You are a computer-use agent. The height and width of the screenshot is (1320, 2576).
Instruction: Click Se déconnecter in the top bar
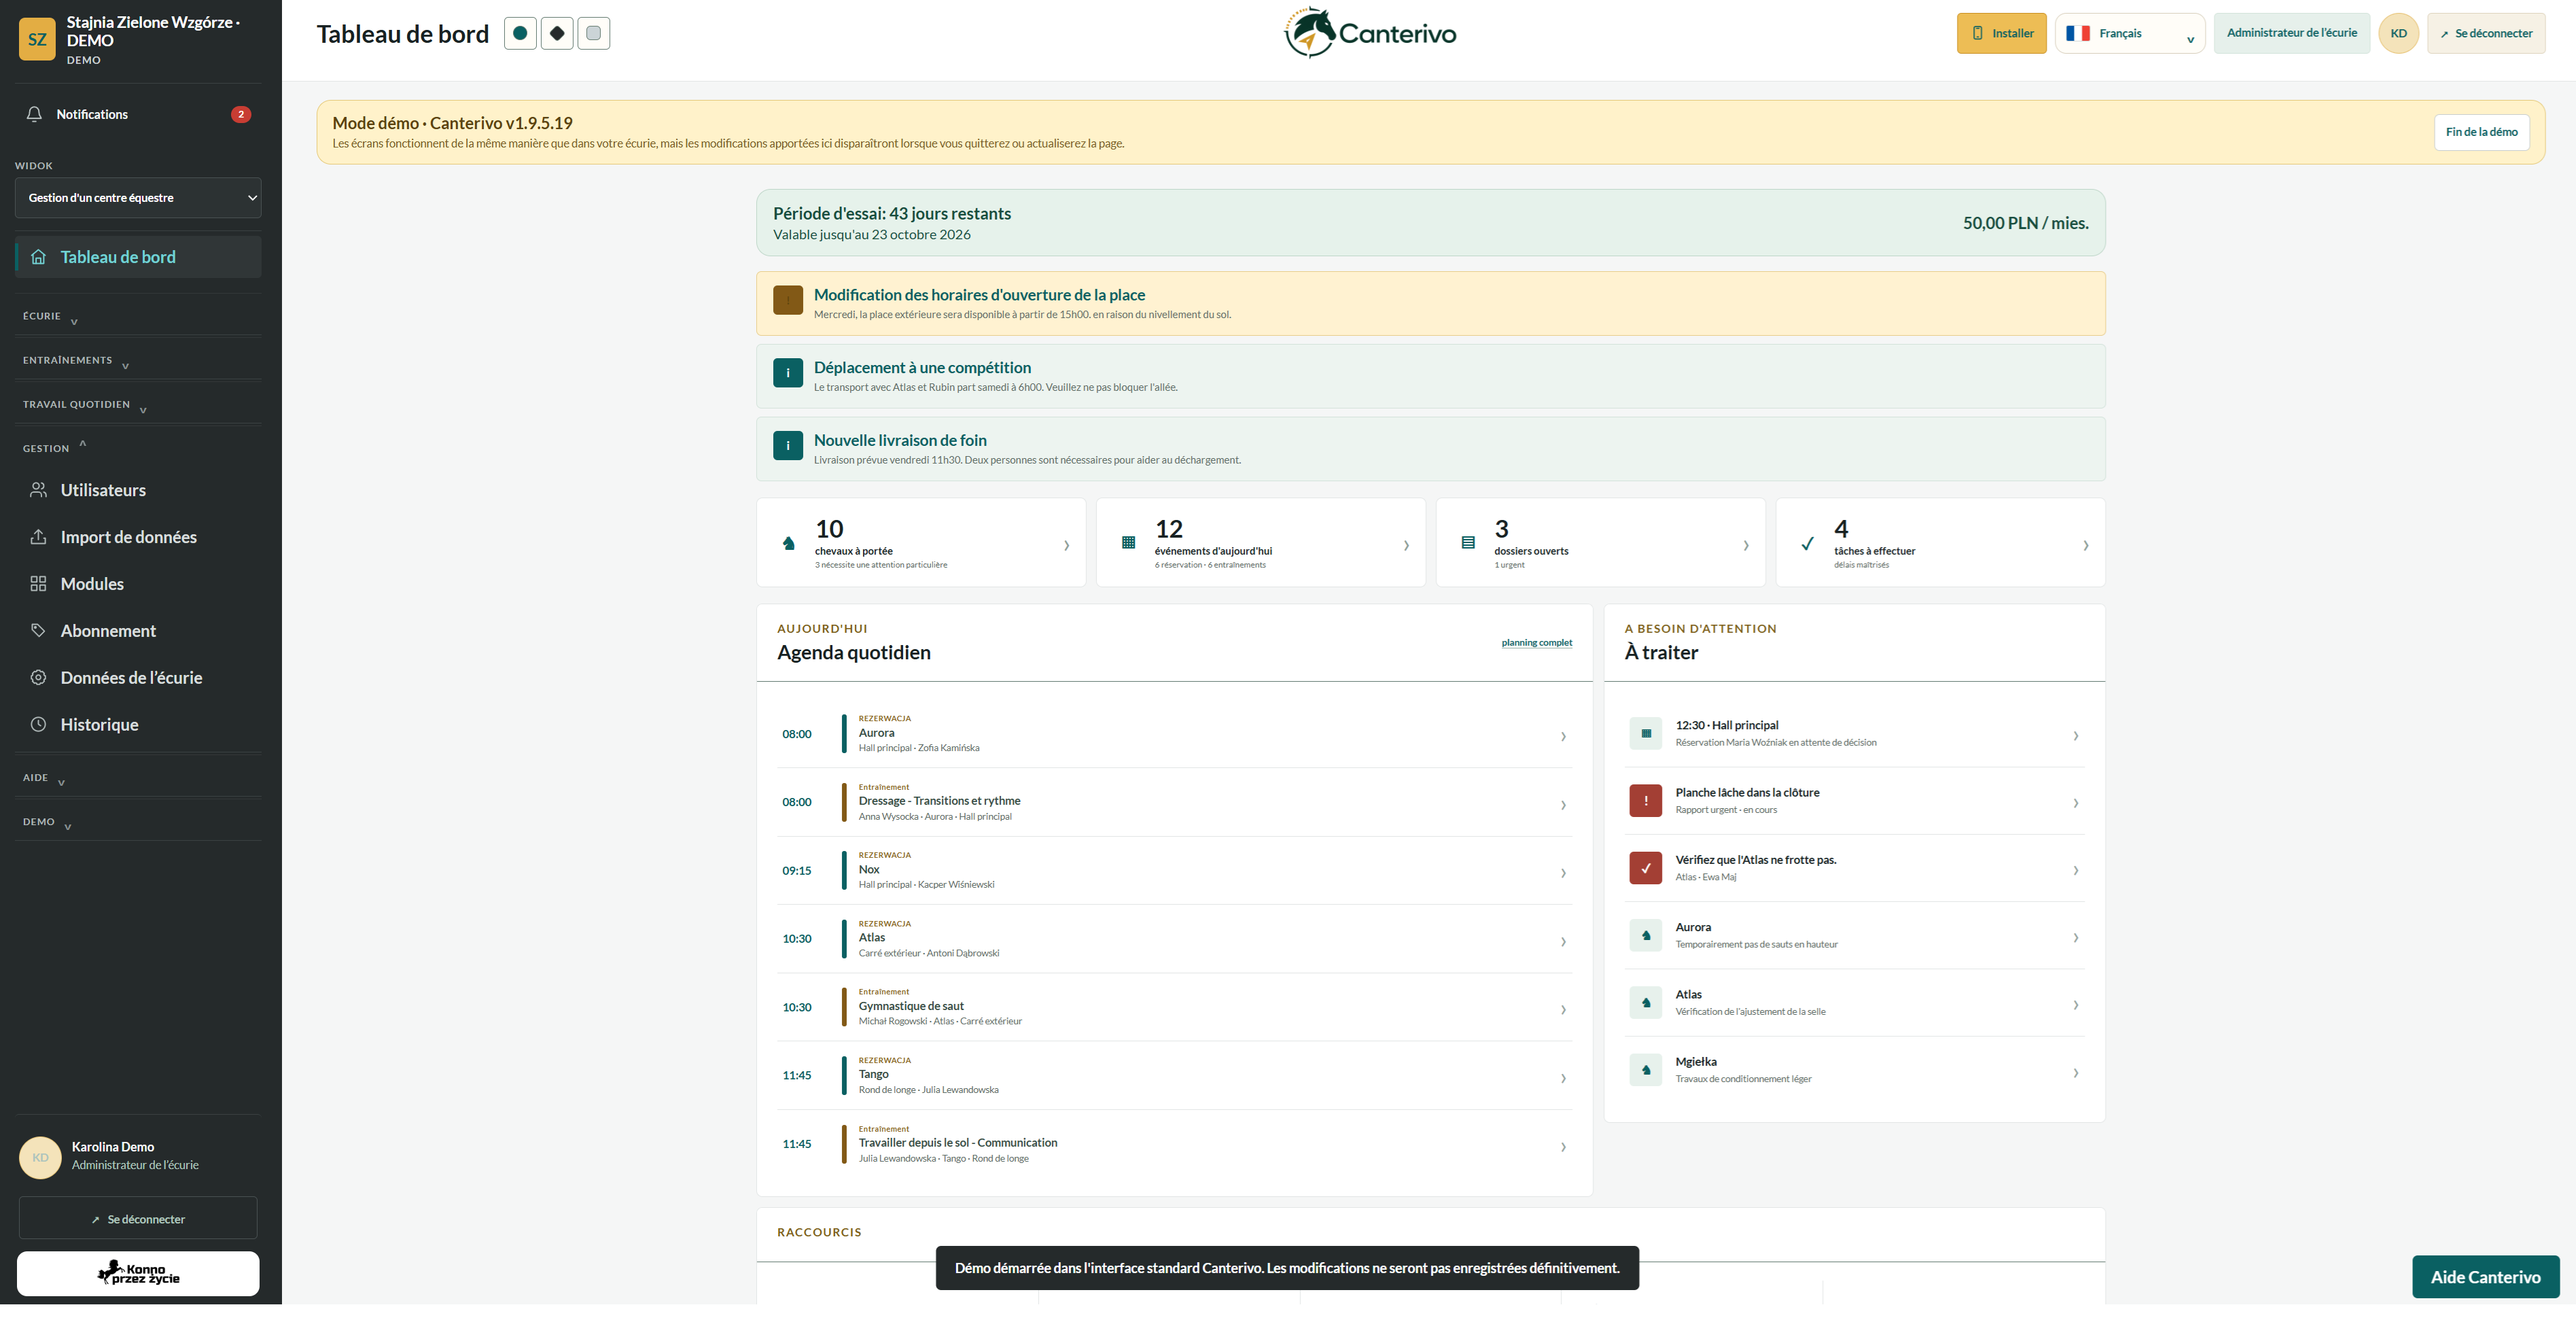(x=2486, y=33)
